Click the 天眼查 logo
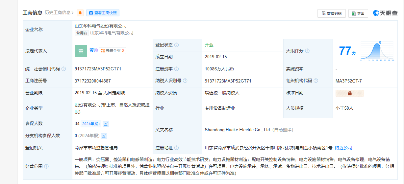The height and width of the screenshot is (184, 404). [385, 13]
